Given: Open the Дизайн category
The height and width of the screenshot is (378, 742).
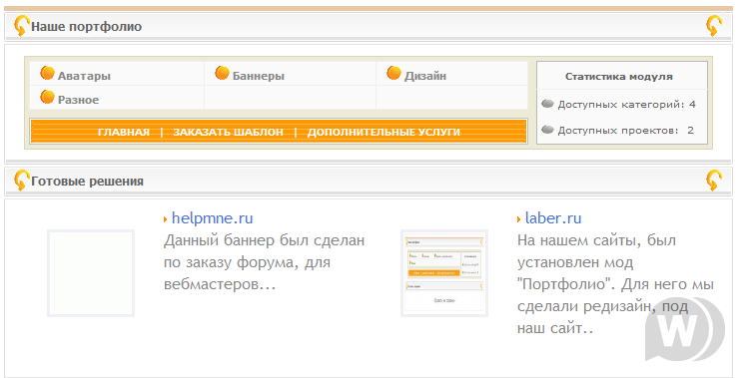Looking at the screenshot, I should (x=425, y=76).
